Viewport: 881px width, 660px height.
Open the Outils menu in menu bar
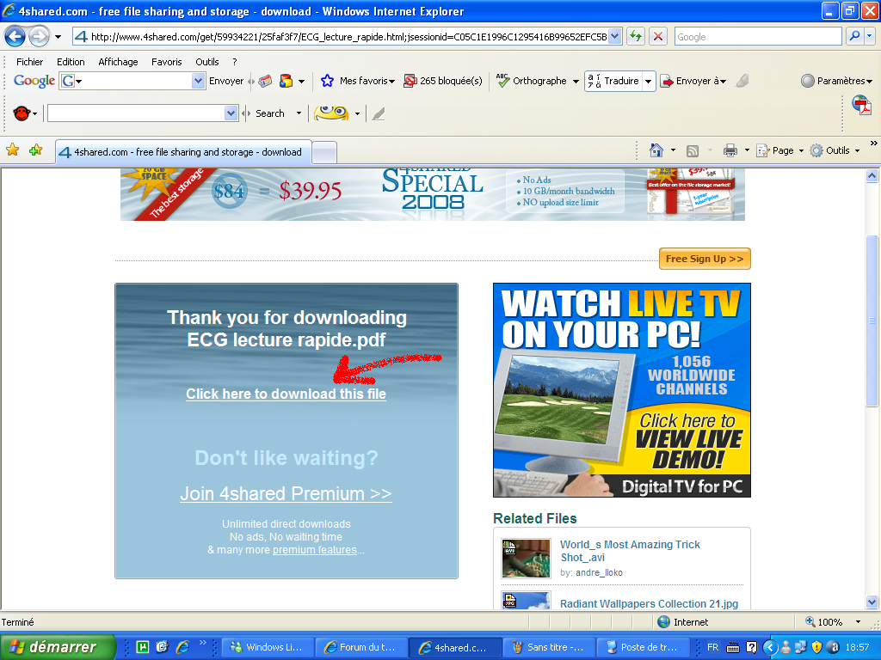tap(206, 62)
